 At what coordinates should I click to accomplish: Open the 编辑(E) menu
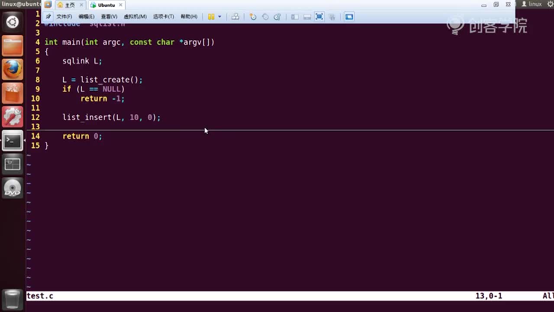pos(86,16)
